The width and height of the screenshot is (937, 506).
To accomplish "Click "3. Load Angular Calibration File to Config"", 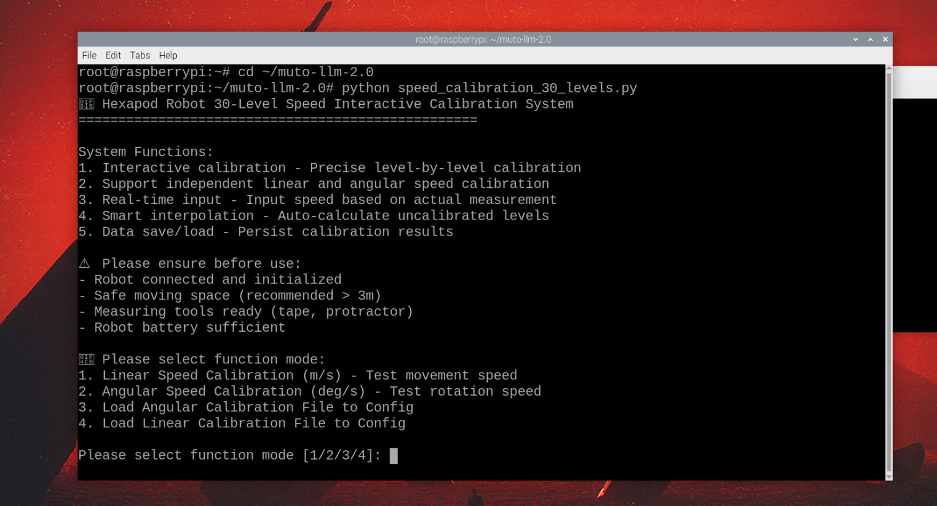I will click(246, 407).
